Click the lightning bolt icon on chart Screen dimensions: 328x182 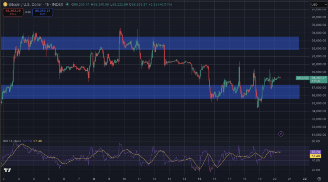281,134
